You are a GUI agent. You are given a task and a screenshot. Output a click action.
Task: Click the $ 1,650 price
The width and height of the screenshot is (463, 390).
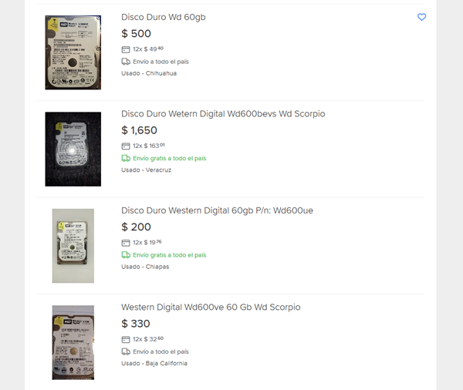click(140, 130)
